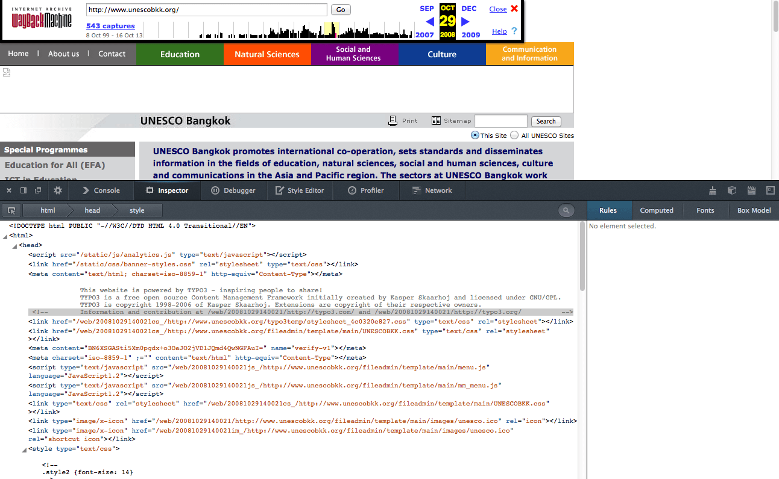
Task: Click the Wayback captures timeline graph
Action: point(278,30)
